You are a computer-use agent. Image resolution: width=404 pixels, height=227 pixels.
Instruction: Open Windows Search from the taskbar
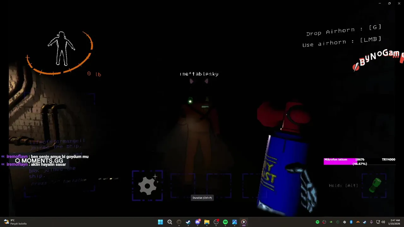[170, 222]
